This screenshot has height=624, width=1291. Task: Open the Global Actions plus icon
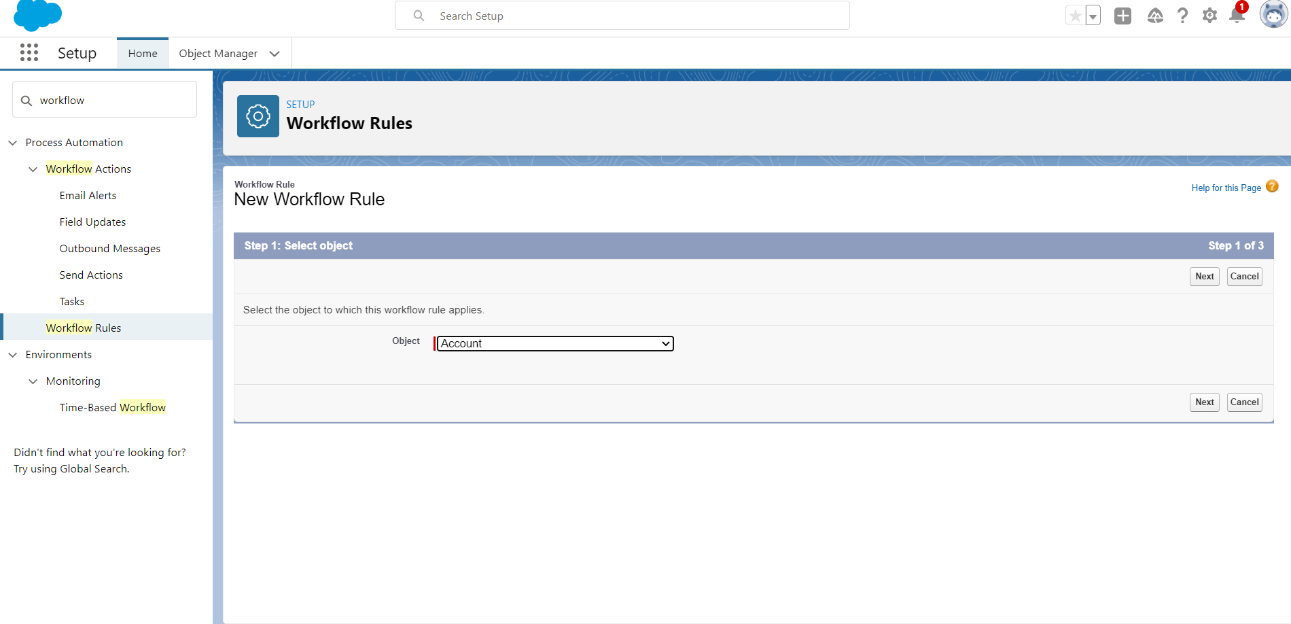click(x=1122, y=16)
